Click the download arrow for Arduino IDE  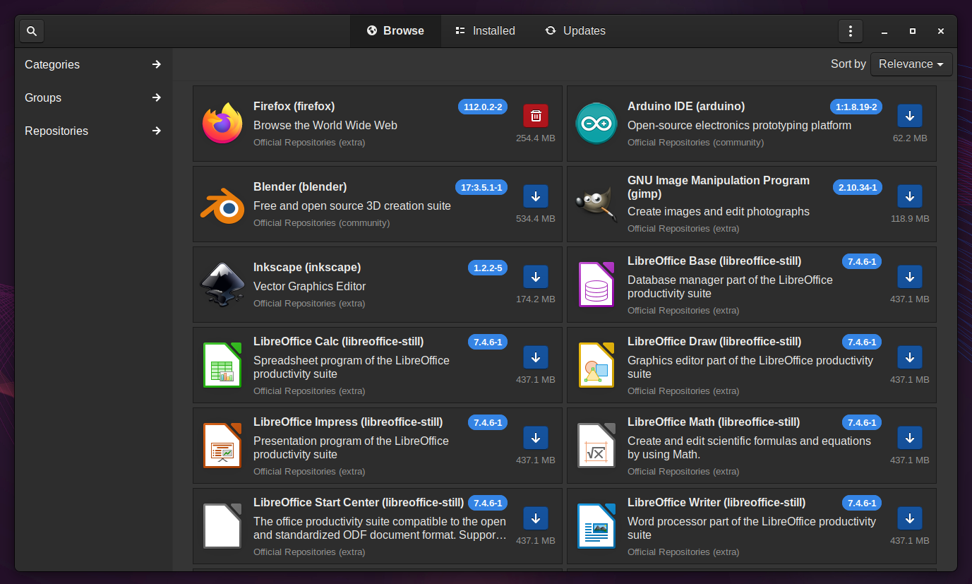[x=910, y=116]
